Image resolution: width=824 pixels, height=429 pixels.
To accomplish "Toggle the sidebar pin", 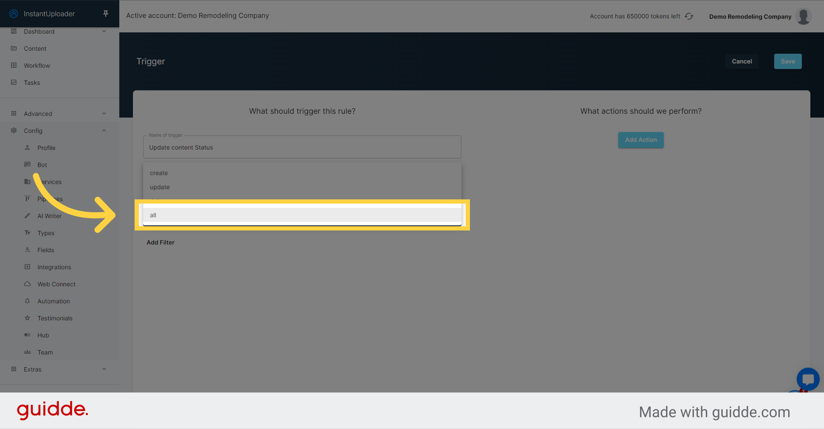I will tap(105, 13).
